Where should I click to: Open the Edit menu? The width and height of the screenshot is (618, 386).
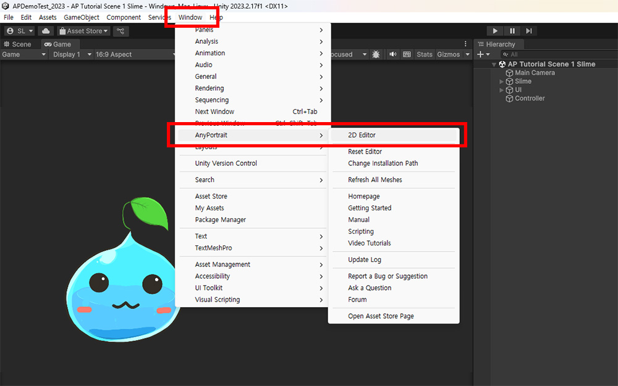point(26,17)
